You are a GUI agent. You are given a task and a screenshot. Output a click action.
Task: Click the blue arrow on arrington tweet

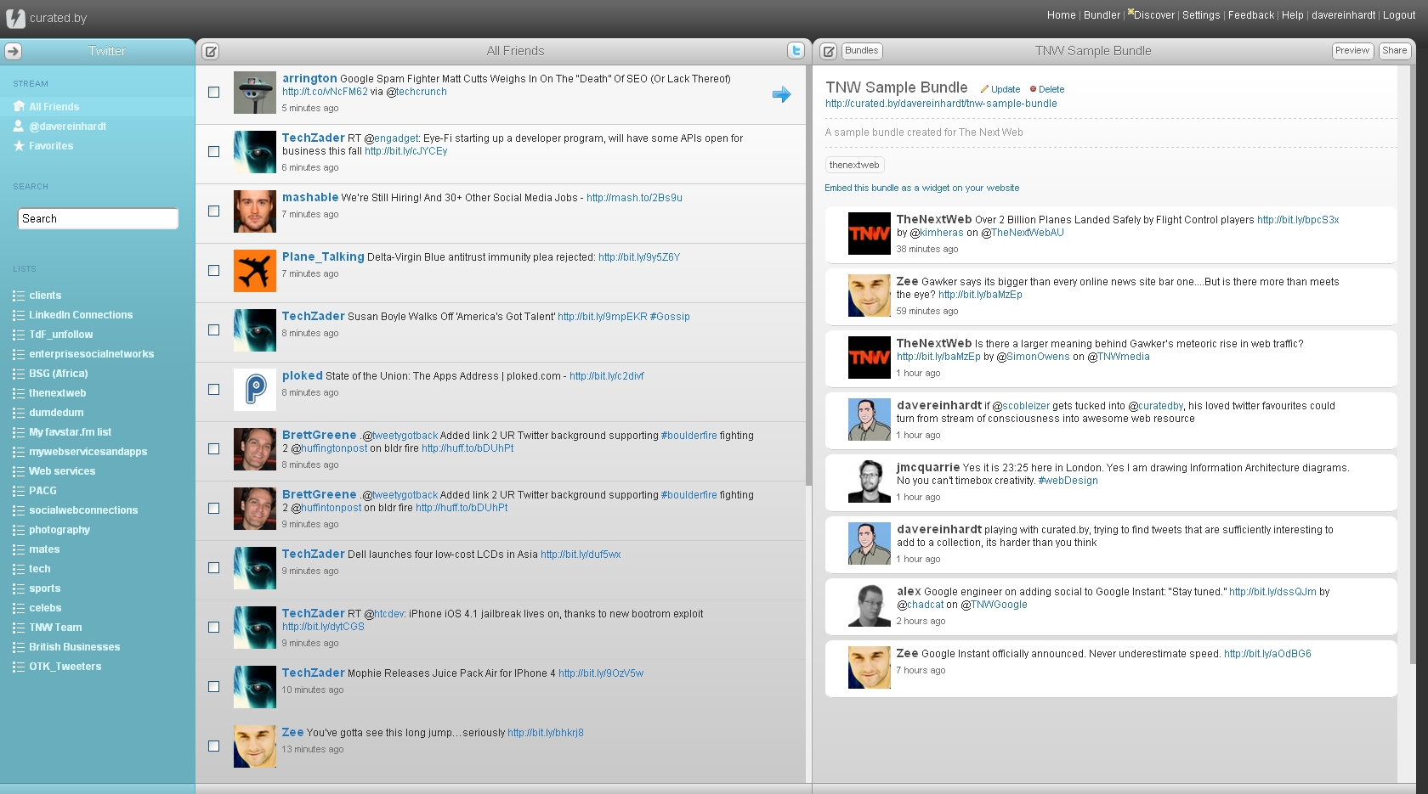pyautogui.click(x=781, y=94)
